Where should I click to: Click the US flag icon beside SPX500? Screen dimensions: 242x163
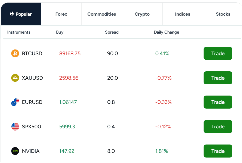15,127
